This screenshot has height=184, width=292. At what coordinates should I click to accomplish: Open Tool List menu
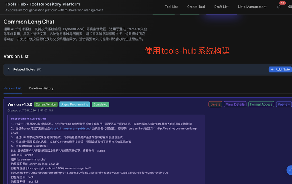pyautogui.click(x=171, y=7)
